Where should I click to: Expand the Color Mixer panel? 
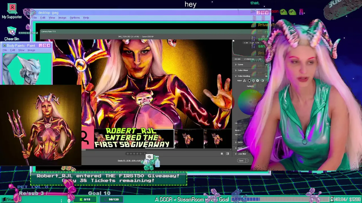click(x=236, y=70)
